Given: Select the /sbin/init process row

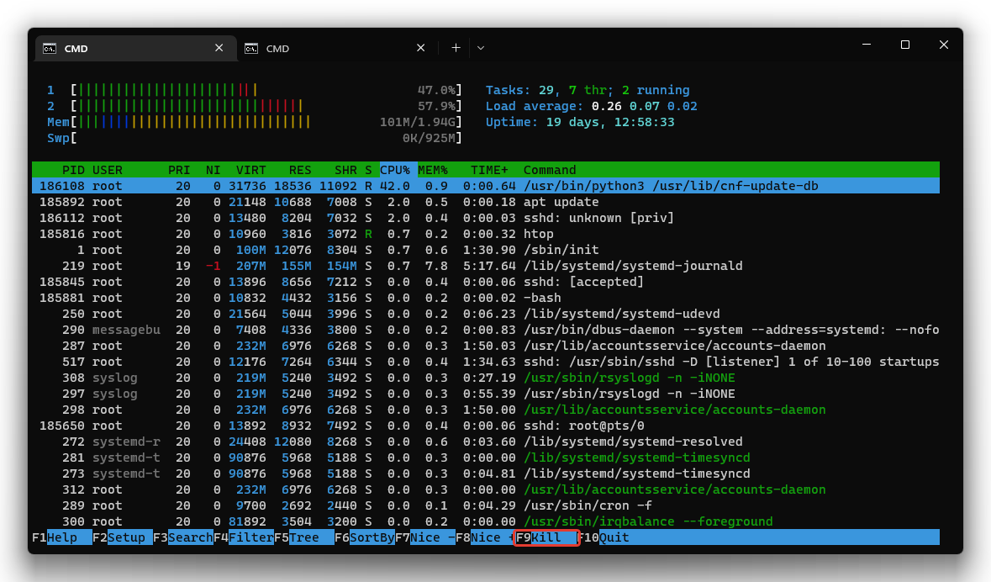Looking at the screenshot, I should pos(485,250).
